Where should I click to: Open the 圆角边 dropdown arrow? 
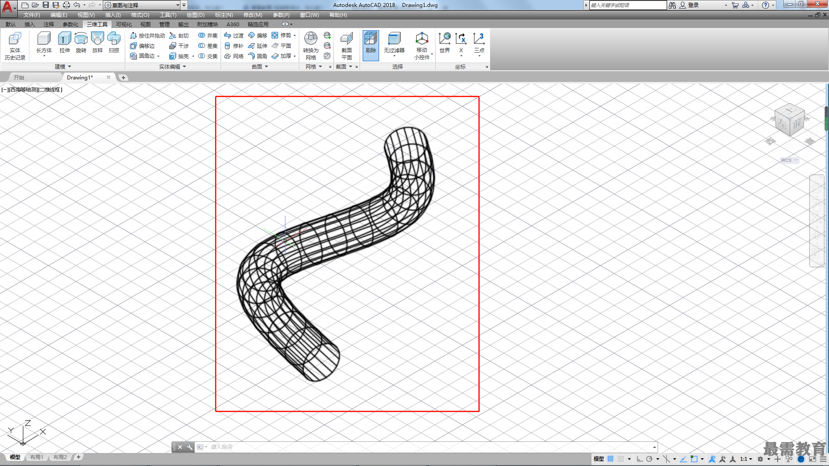pyautogui.click(x=158, y=56)
